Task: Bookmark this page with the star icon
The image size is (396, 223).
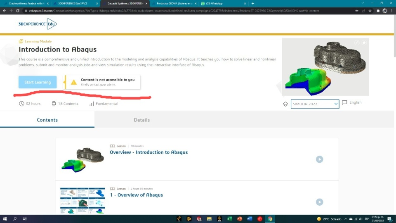Action: click(370, 11)
